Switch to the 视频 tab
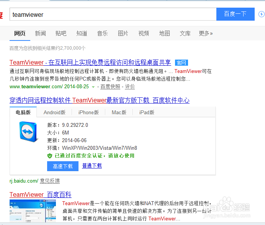Image resolution: width=265 pixels, height=225 pixels. click(x=144, y=33)
